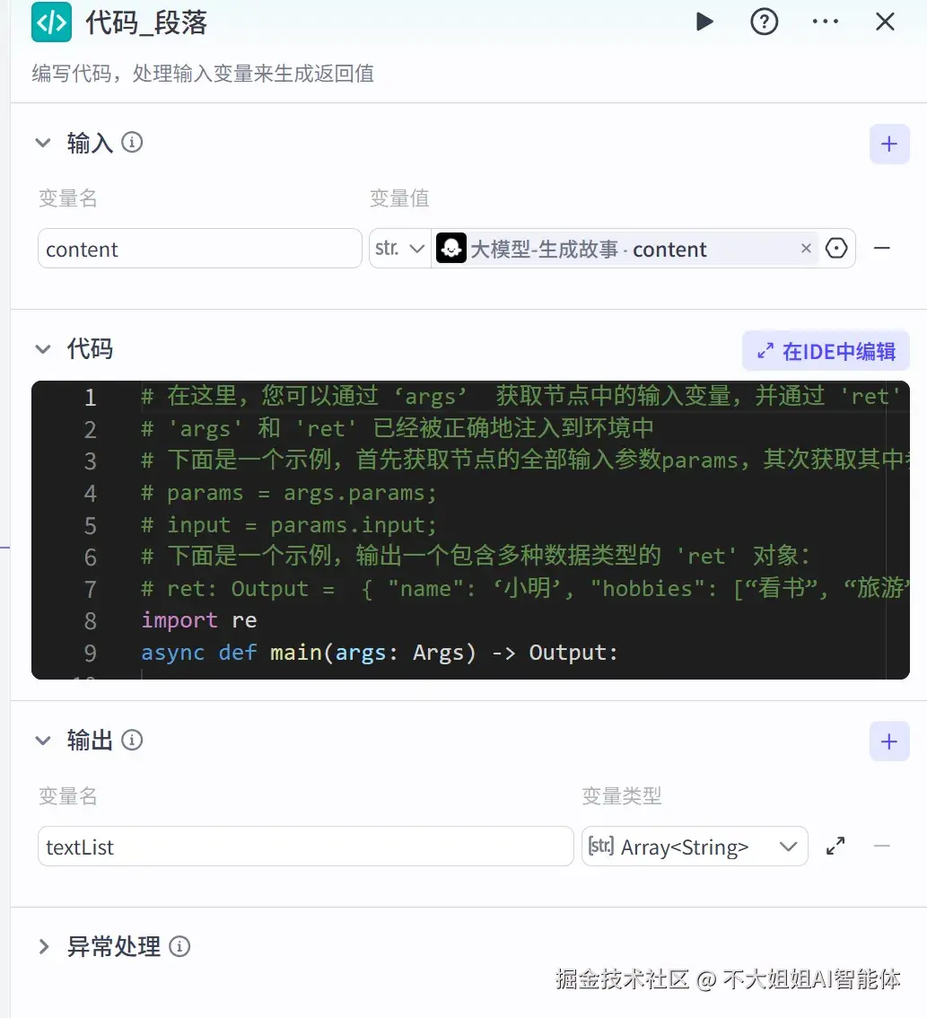927x1018 pixels.
Task: Open the code in IDE with 在IDE中编辑
Action: pyautogui.click(x=825, y=350)
